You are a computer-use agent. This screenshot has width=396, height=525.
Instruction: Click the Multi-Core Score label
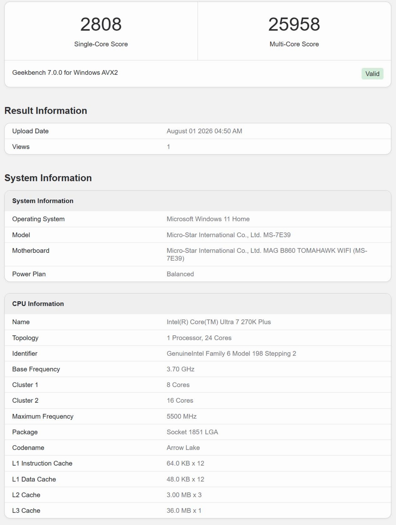[294, 44]
